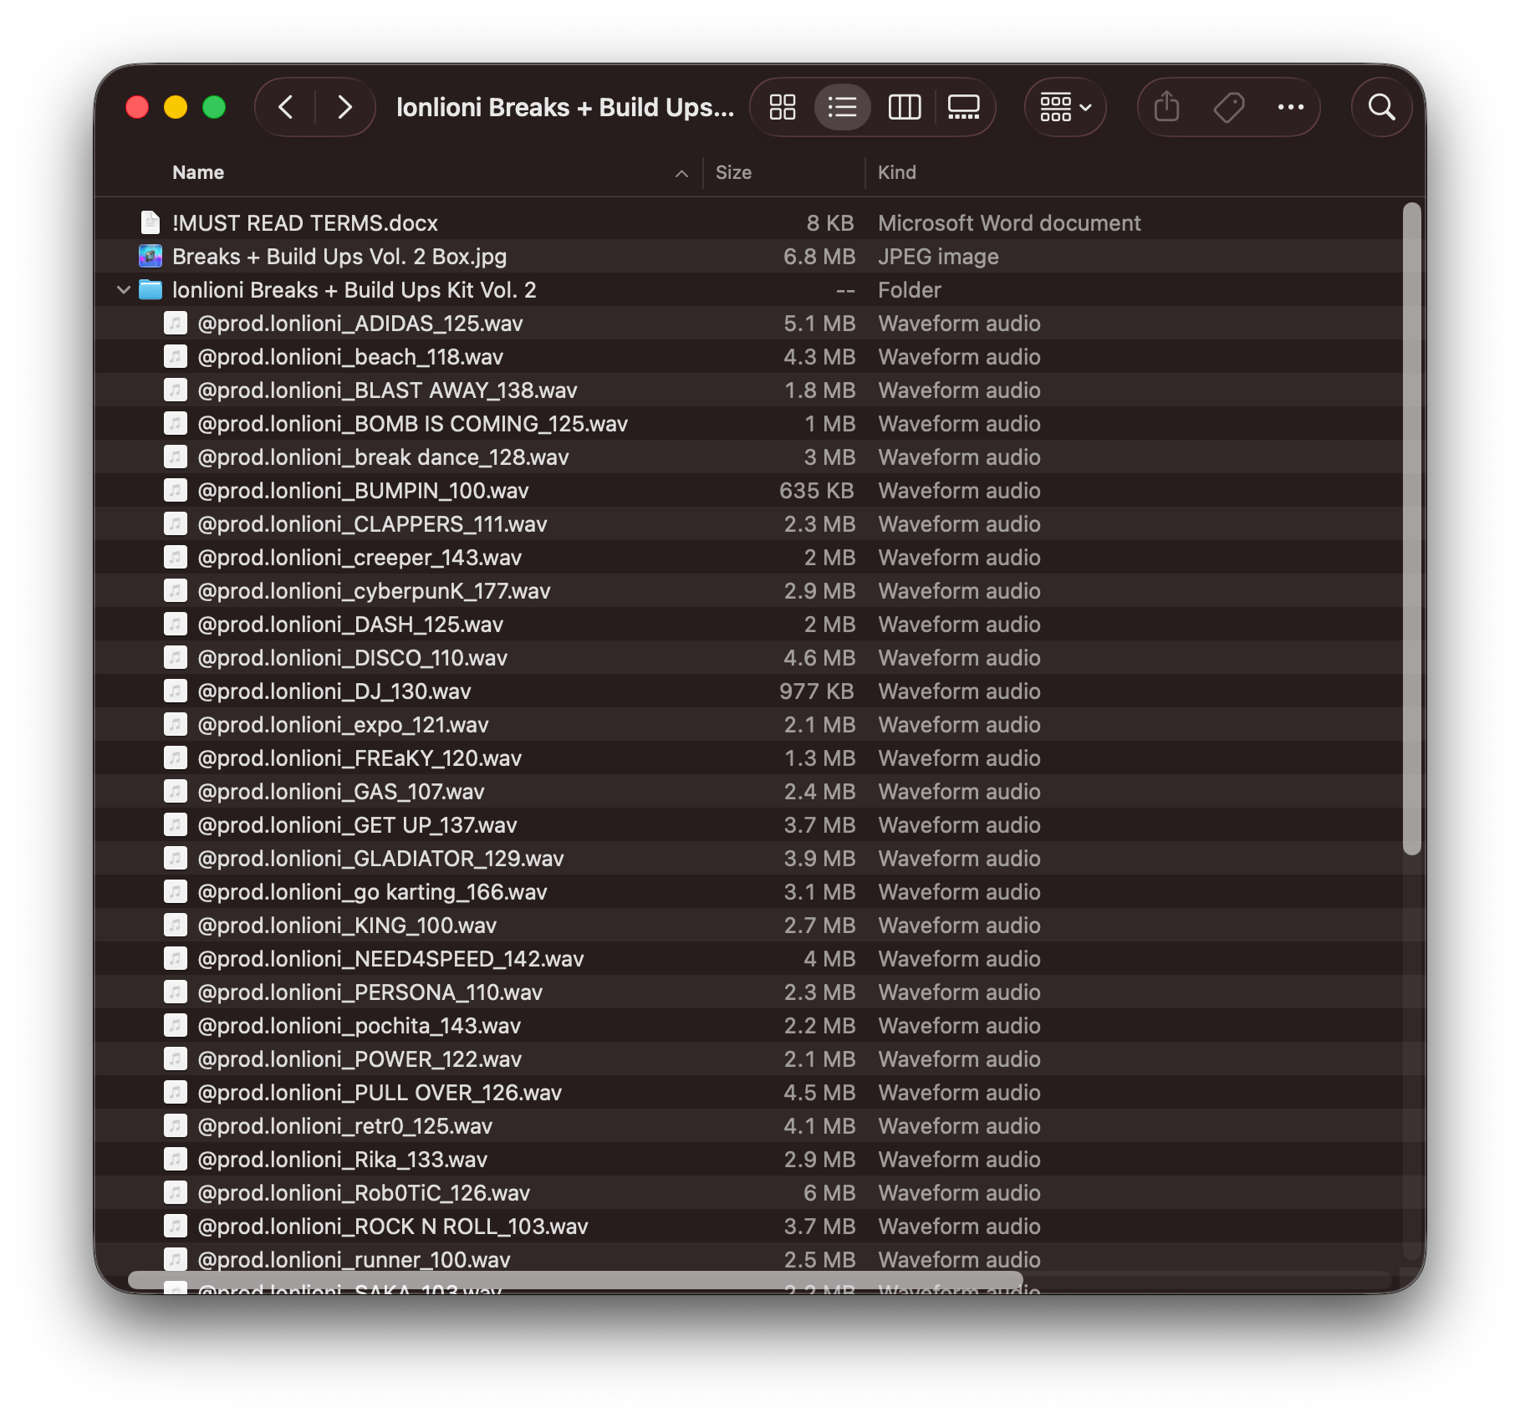This screenshot has height=1418, width=1520.
Task: Select the list view button
Action: [x=842, y=107]
